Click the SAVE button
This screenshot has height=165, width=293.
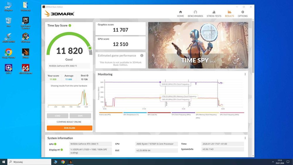click(x=80, y=116)
